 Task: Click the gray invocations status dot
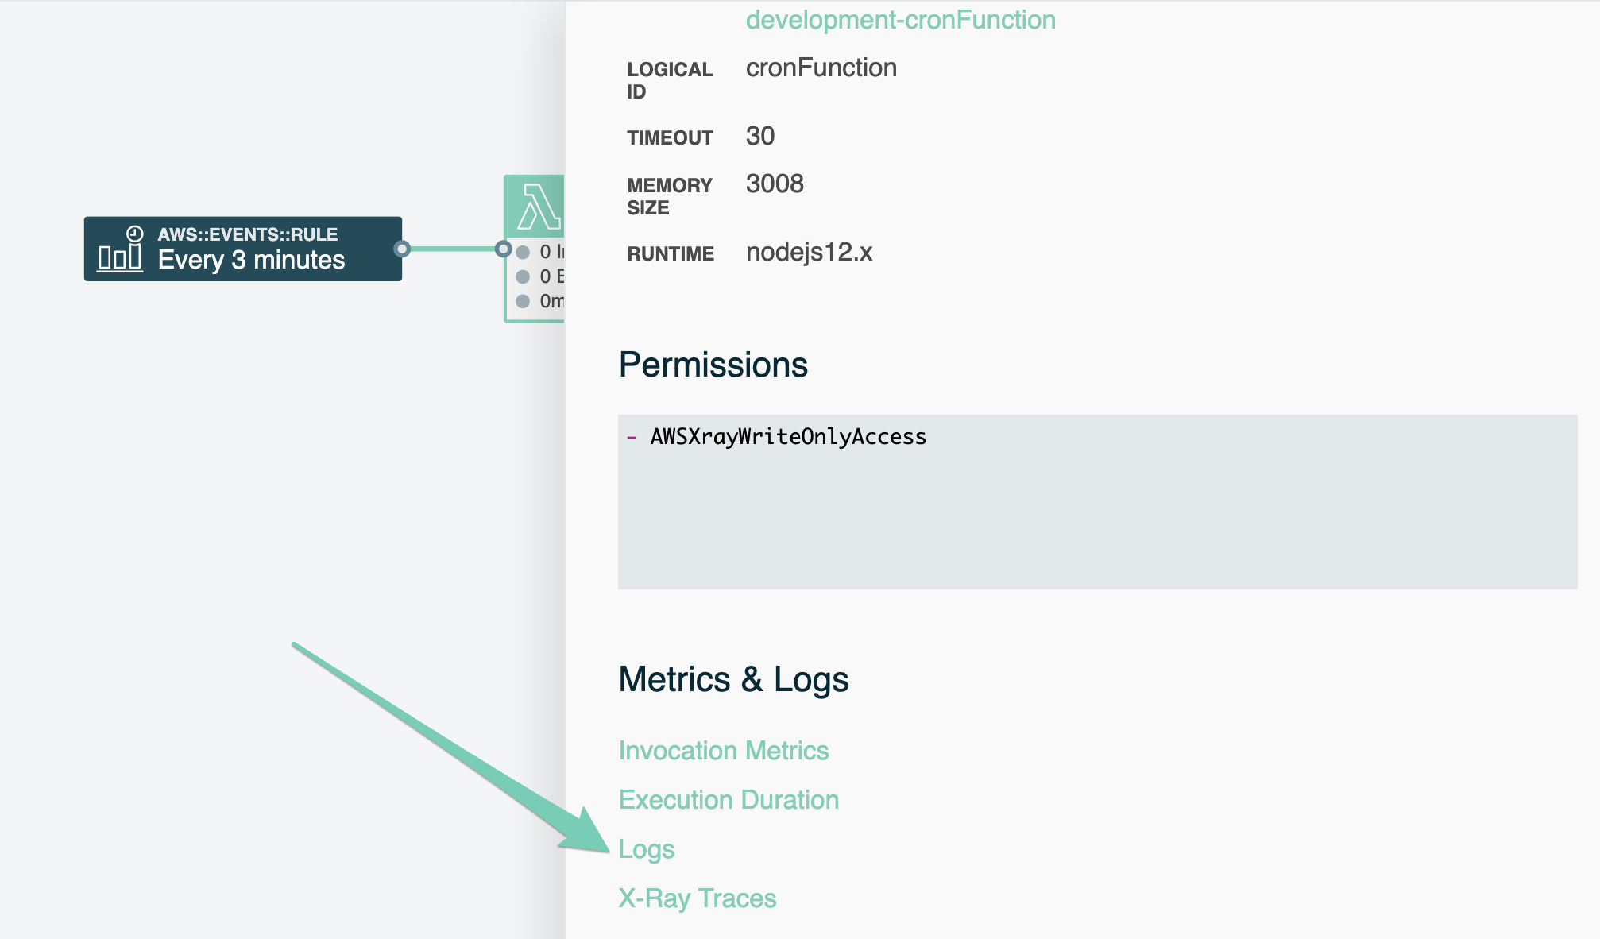(523, 253)
